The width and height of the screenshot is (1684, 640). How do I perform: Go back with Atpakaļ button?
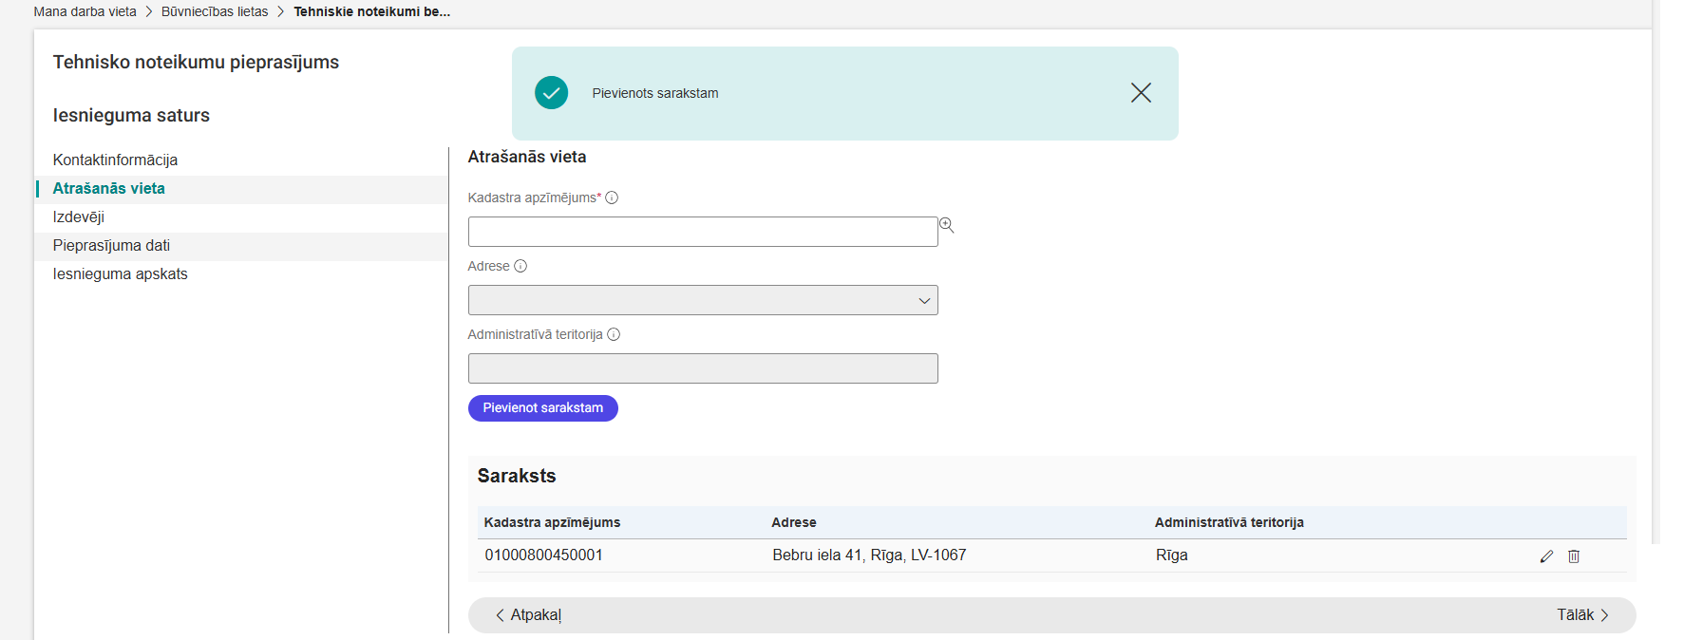pos(528,615)
